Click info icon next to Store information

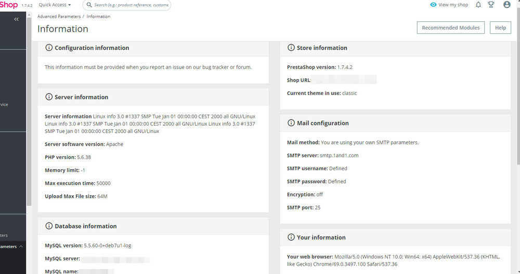click(x=291, y=48)
